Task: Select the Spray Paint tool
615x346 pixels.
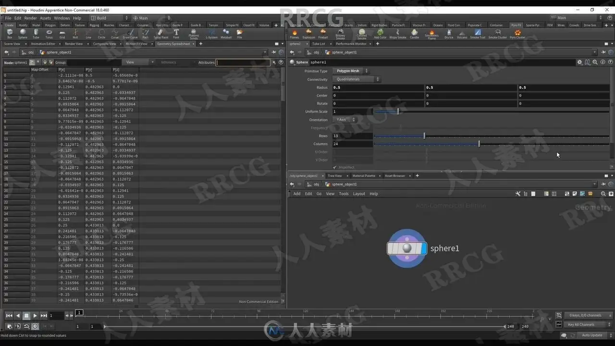Action: pyautogui.click(x=161, y=34)
